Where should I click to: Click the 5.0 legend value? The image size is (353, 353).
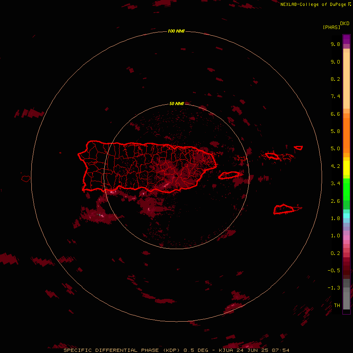[335, 149]
